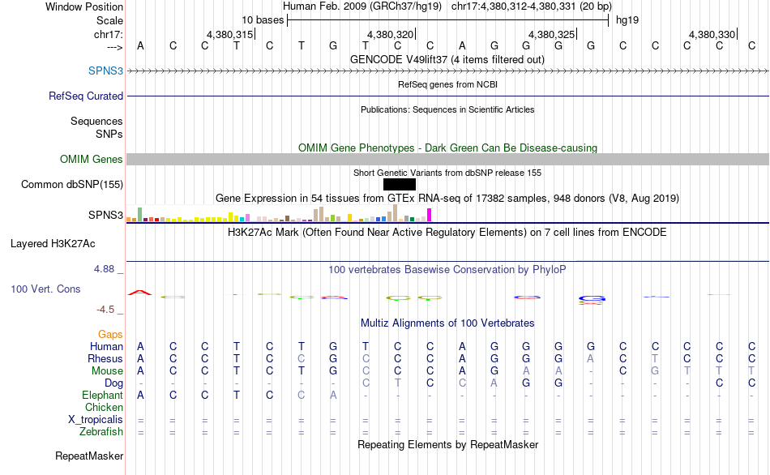Image resolution: width=770 pixels, height=475 pixels.
Task: Click the tall green GTEx expression bar
Action: click(x=139, y=214)
